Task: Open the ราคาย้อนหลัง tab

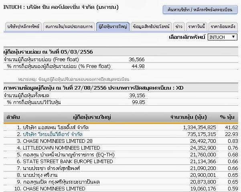Action: 223,27
